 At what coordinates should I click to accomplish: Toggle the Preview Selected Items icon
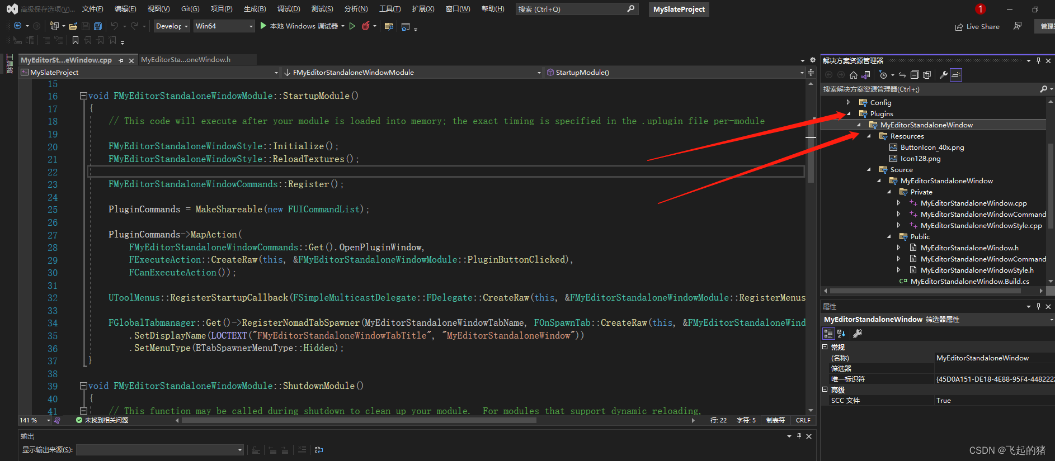pyautogui.click(x=956, y=75)
